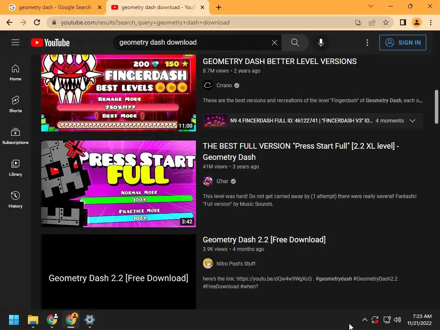
Task: Open first Chrome icon in taskbar
Action: [52, 320]
